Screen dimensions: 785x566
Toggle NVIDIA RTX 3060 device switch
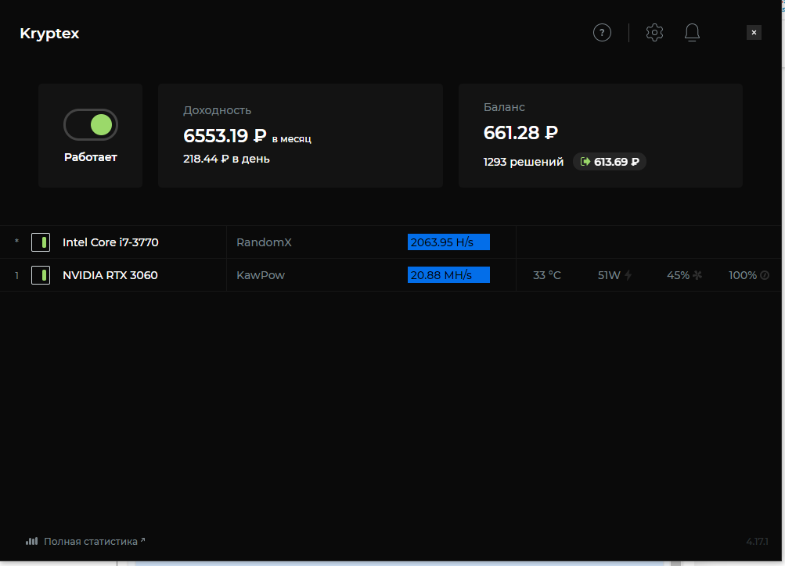[x=41, y=275]
